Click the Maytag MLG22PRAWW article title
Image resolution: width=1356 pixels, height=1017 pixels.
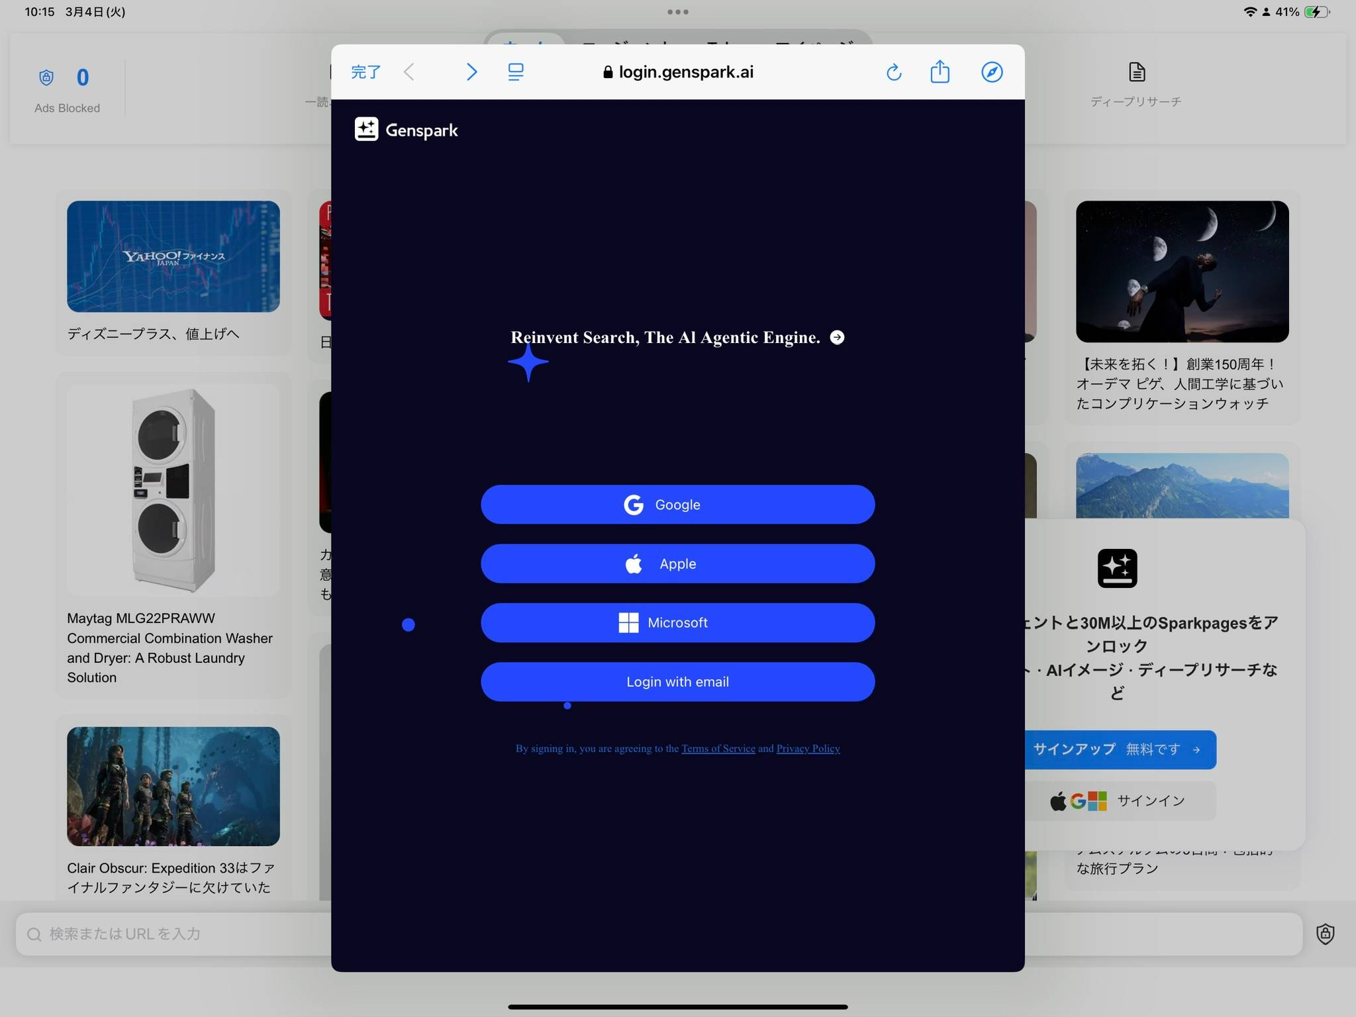169,648
